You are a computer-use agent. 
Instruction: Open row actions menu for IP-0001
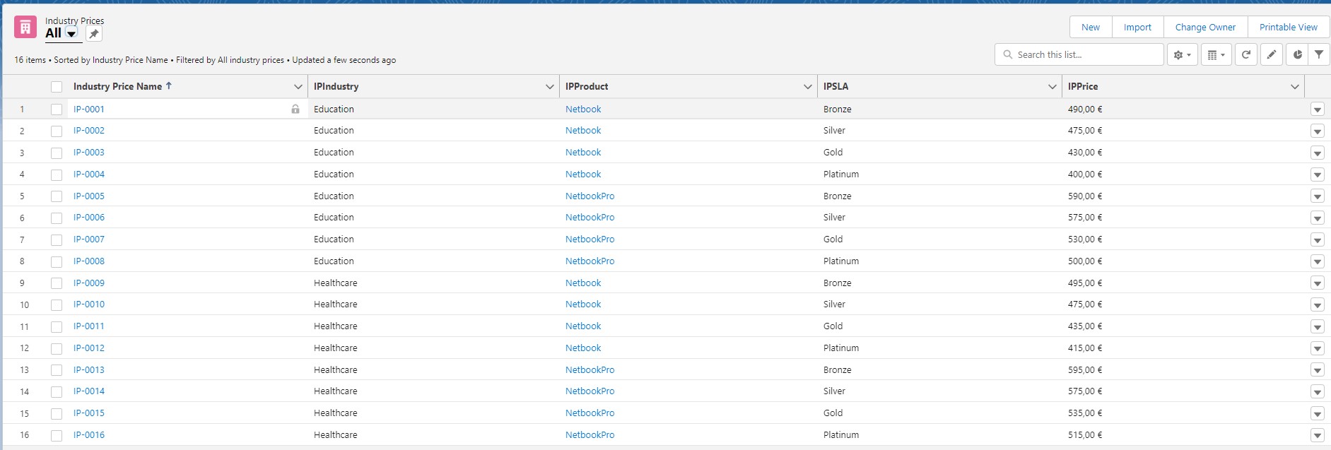(1317, 109)
